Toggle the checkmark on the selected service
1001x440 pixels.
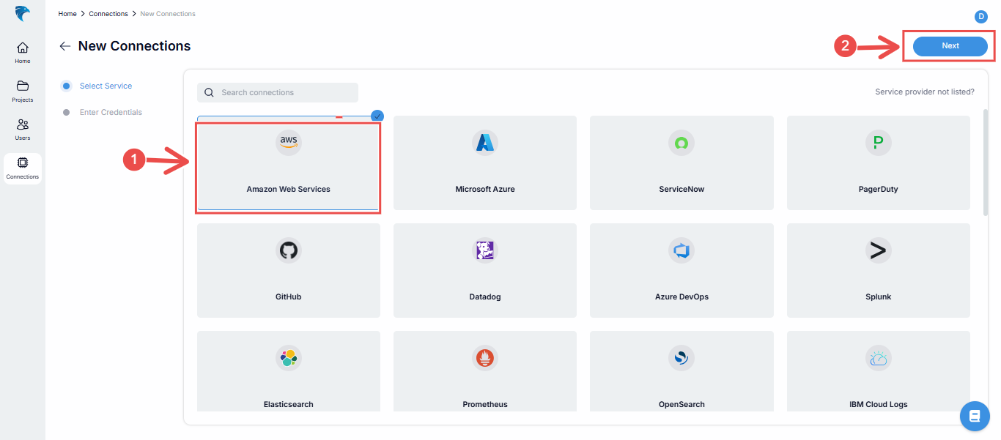[377, 116]
